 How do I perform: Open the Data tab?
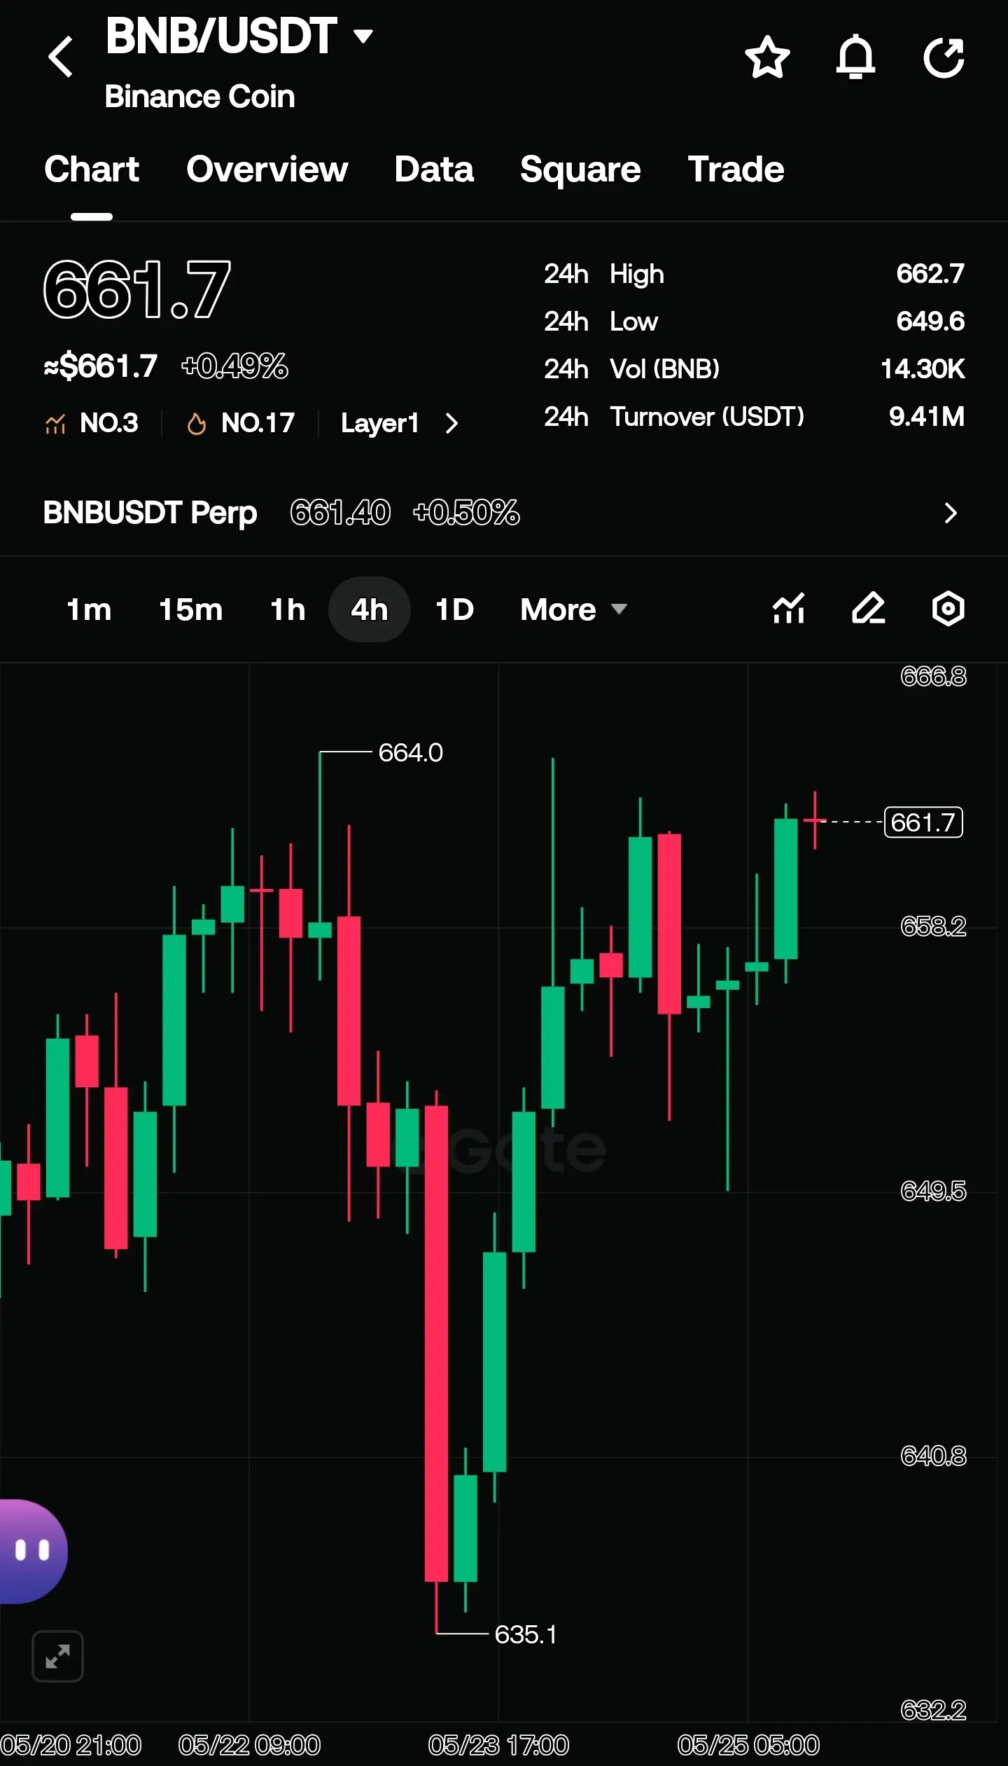coord(434,170)
